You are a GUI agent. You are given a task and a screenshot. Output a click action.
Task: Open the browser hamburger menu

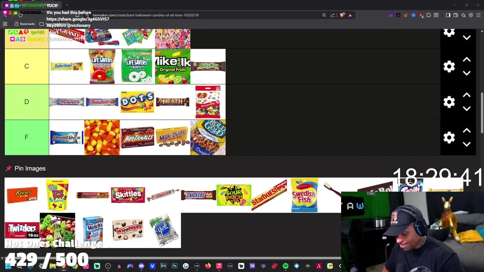(478, 15)
